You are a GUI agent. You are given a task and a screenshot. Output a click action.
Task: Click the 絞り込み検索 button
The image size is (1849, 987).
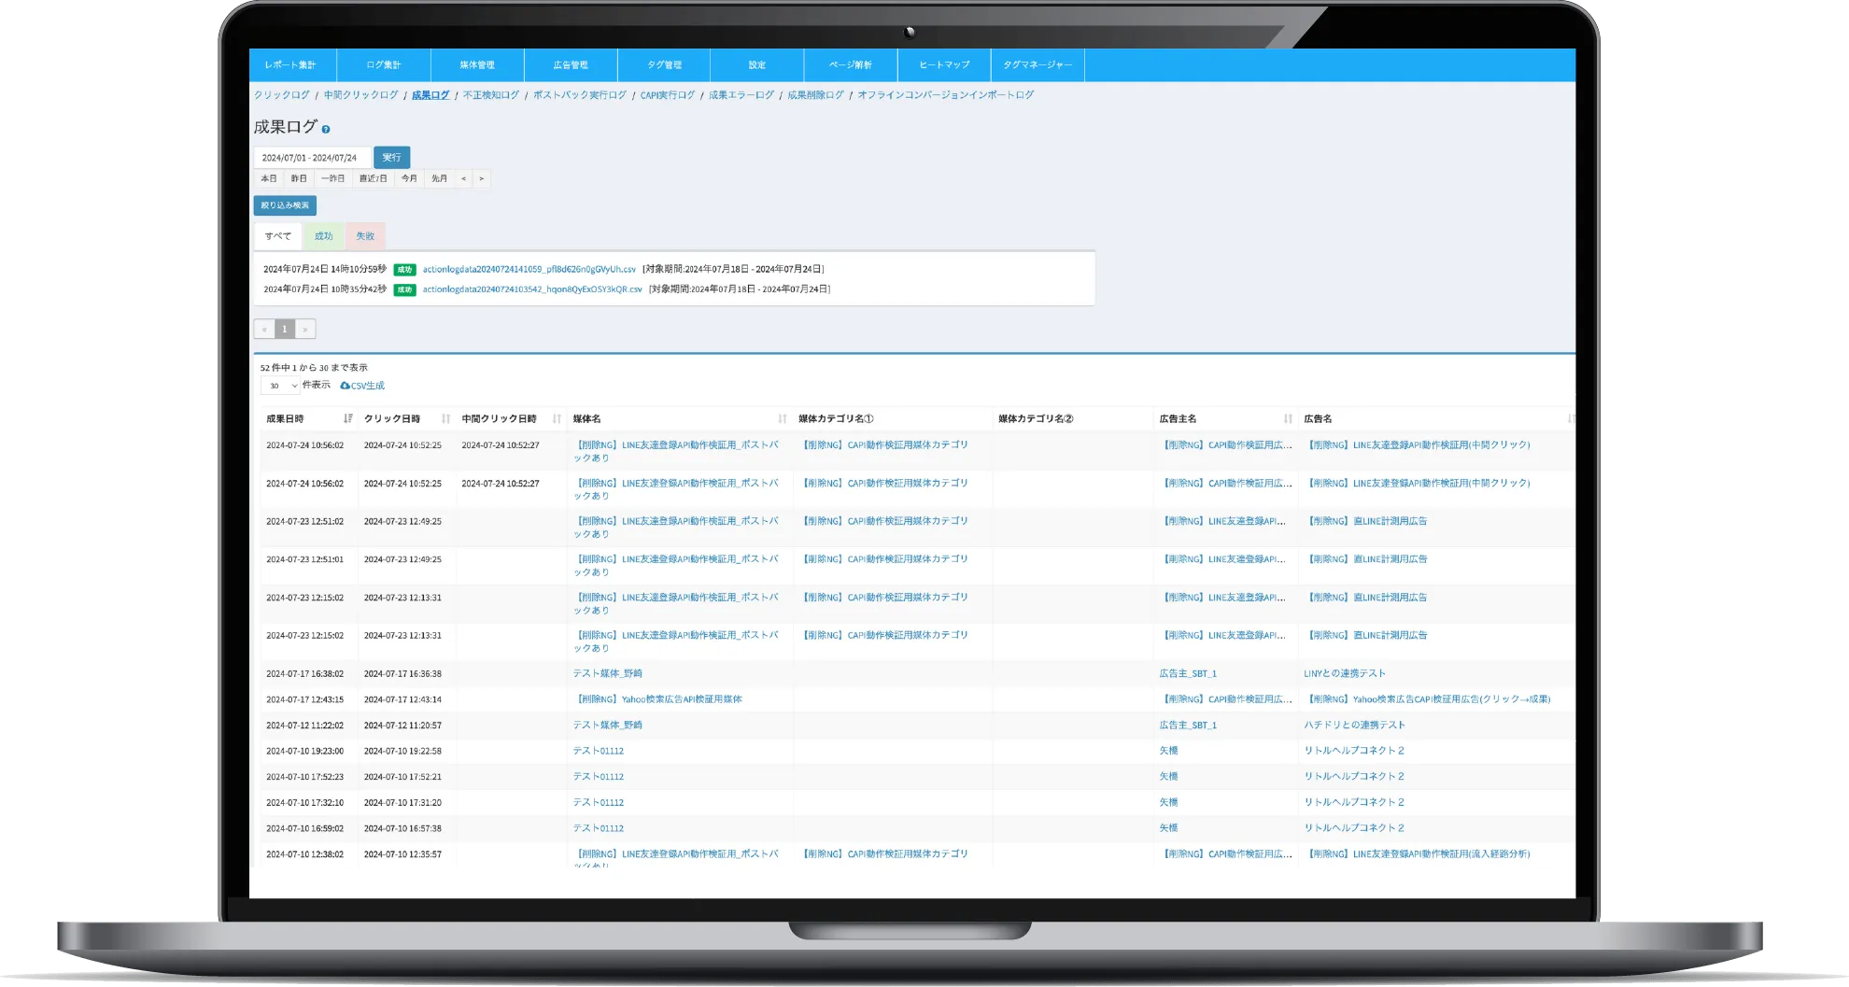pyautogui.click(x=285, y=205)
